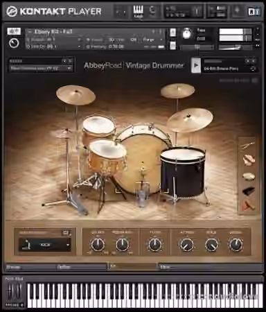Click the DECAY knob
Viewport: 266px width, 312px height.
[x=236, y=245]
